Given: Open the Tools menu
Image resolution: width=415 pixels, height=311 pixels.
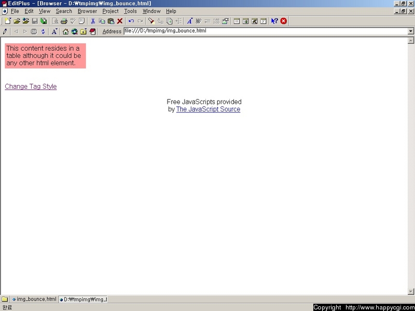Looking at the screenshot, I should click(131, 11).
